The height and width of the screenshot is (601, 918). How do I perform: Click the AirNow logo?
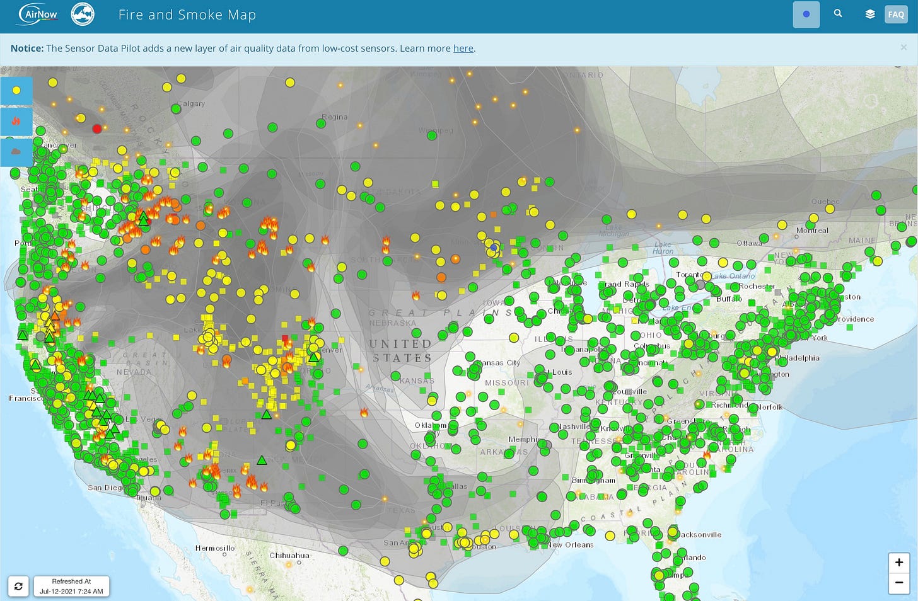point(38,14)
